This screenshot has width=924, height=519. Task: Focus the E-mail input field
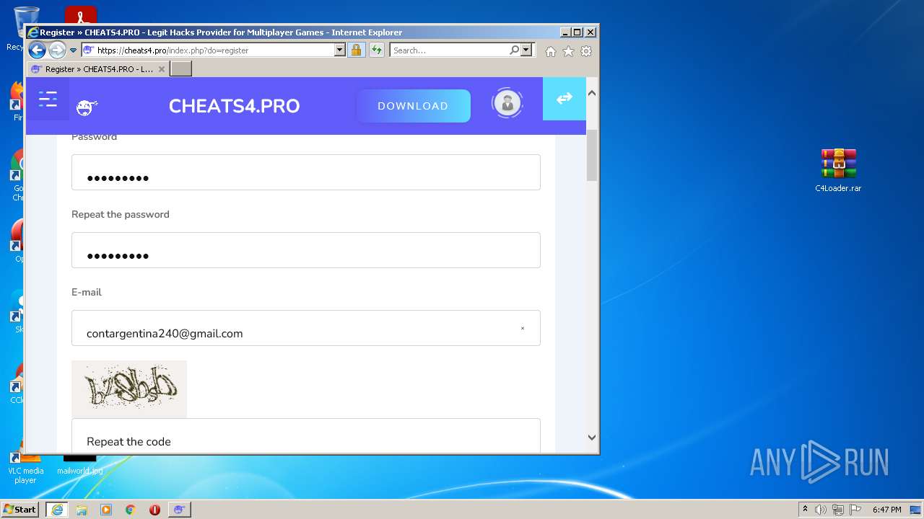(x=306, y=328)
